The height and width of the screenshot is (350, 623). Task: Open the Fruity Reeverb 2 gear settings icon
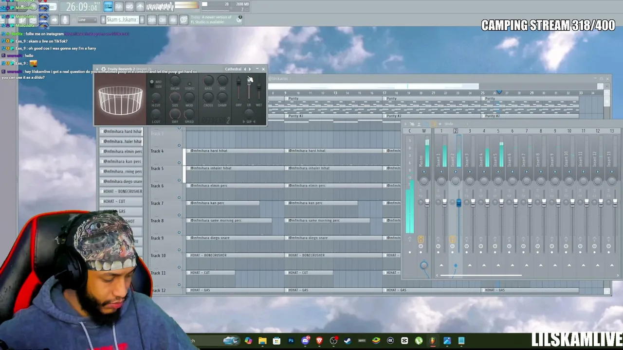click(x=104, y=69)
